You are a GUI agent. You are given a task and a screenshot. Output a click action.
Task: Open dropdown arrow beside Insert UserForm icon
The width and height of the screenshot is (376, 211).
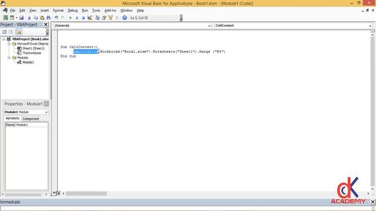(x=16, y=18)
